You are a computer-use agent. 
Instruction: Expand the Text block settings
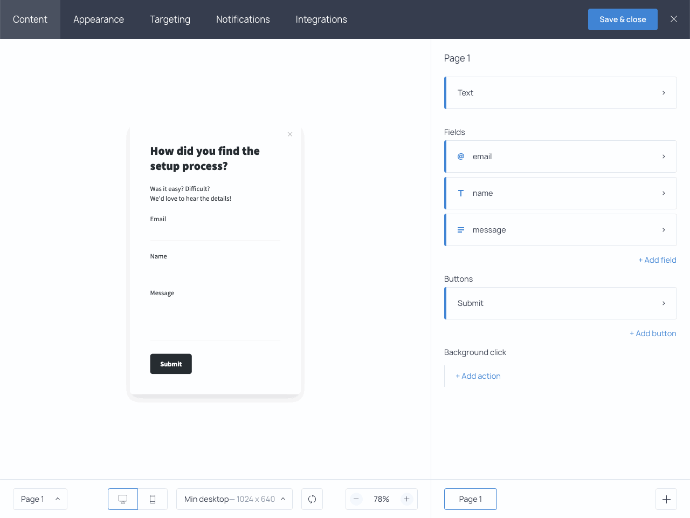coord(561,92)
